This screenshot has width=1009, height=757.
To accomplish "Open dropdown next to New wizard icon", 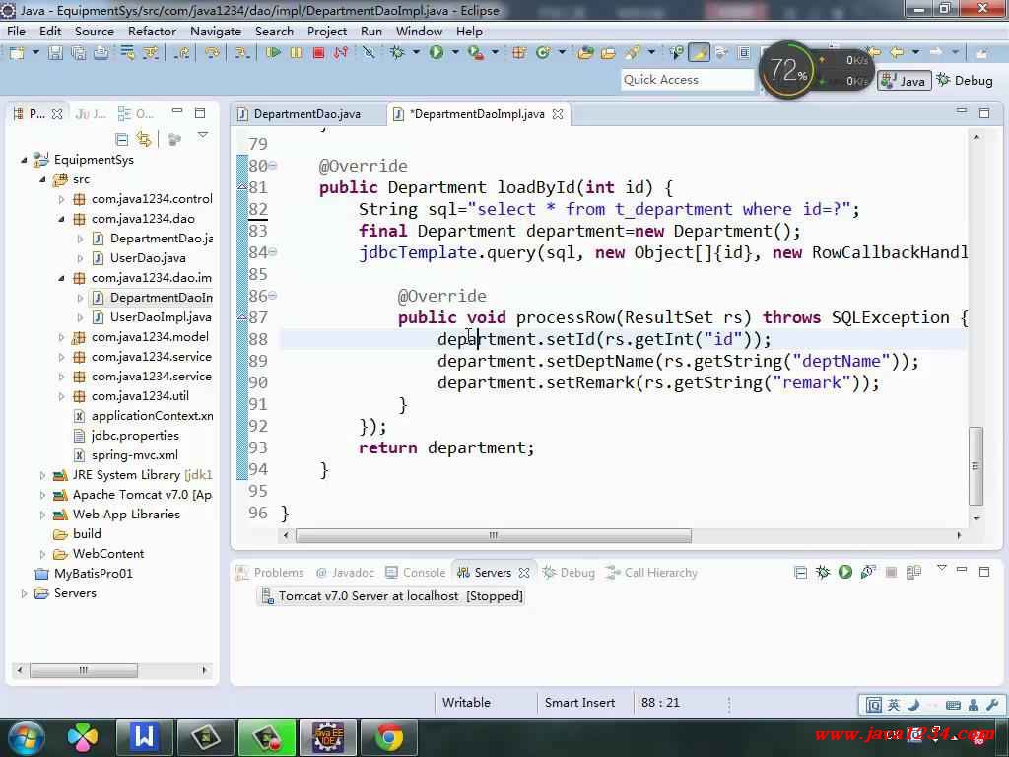I will click(x=35, y=53).
